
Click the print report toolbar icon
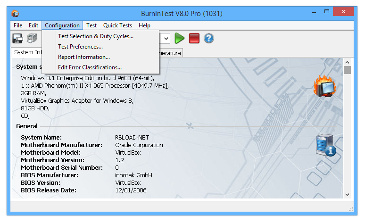pos(32,38)
